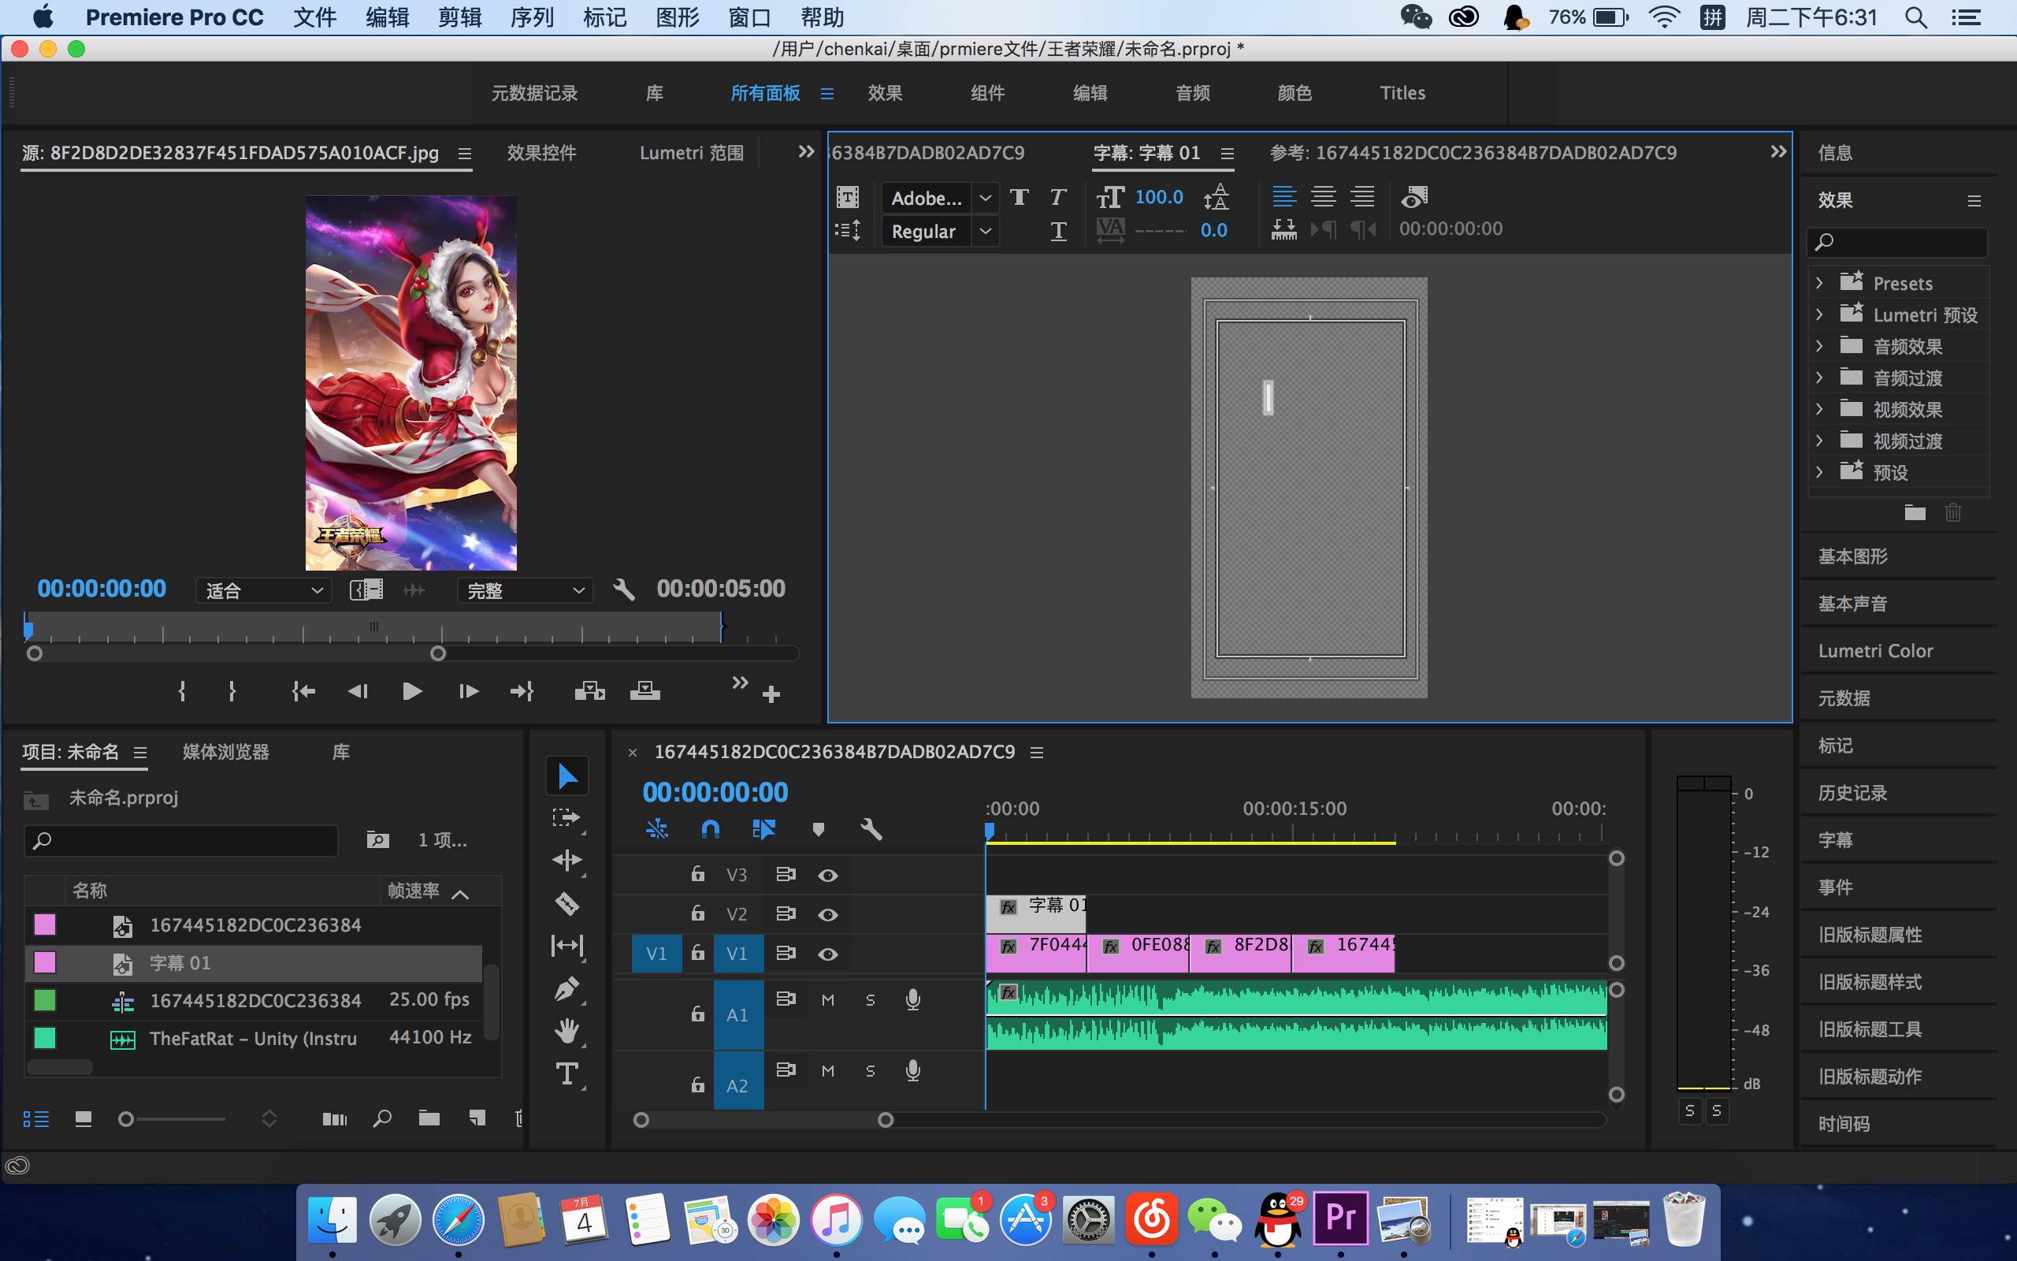Viewport: 2017px width, 1261px height.
Task: Click New Bin folder icon in project panel
Action: click(429, 1118)
